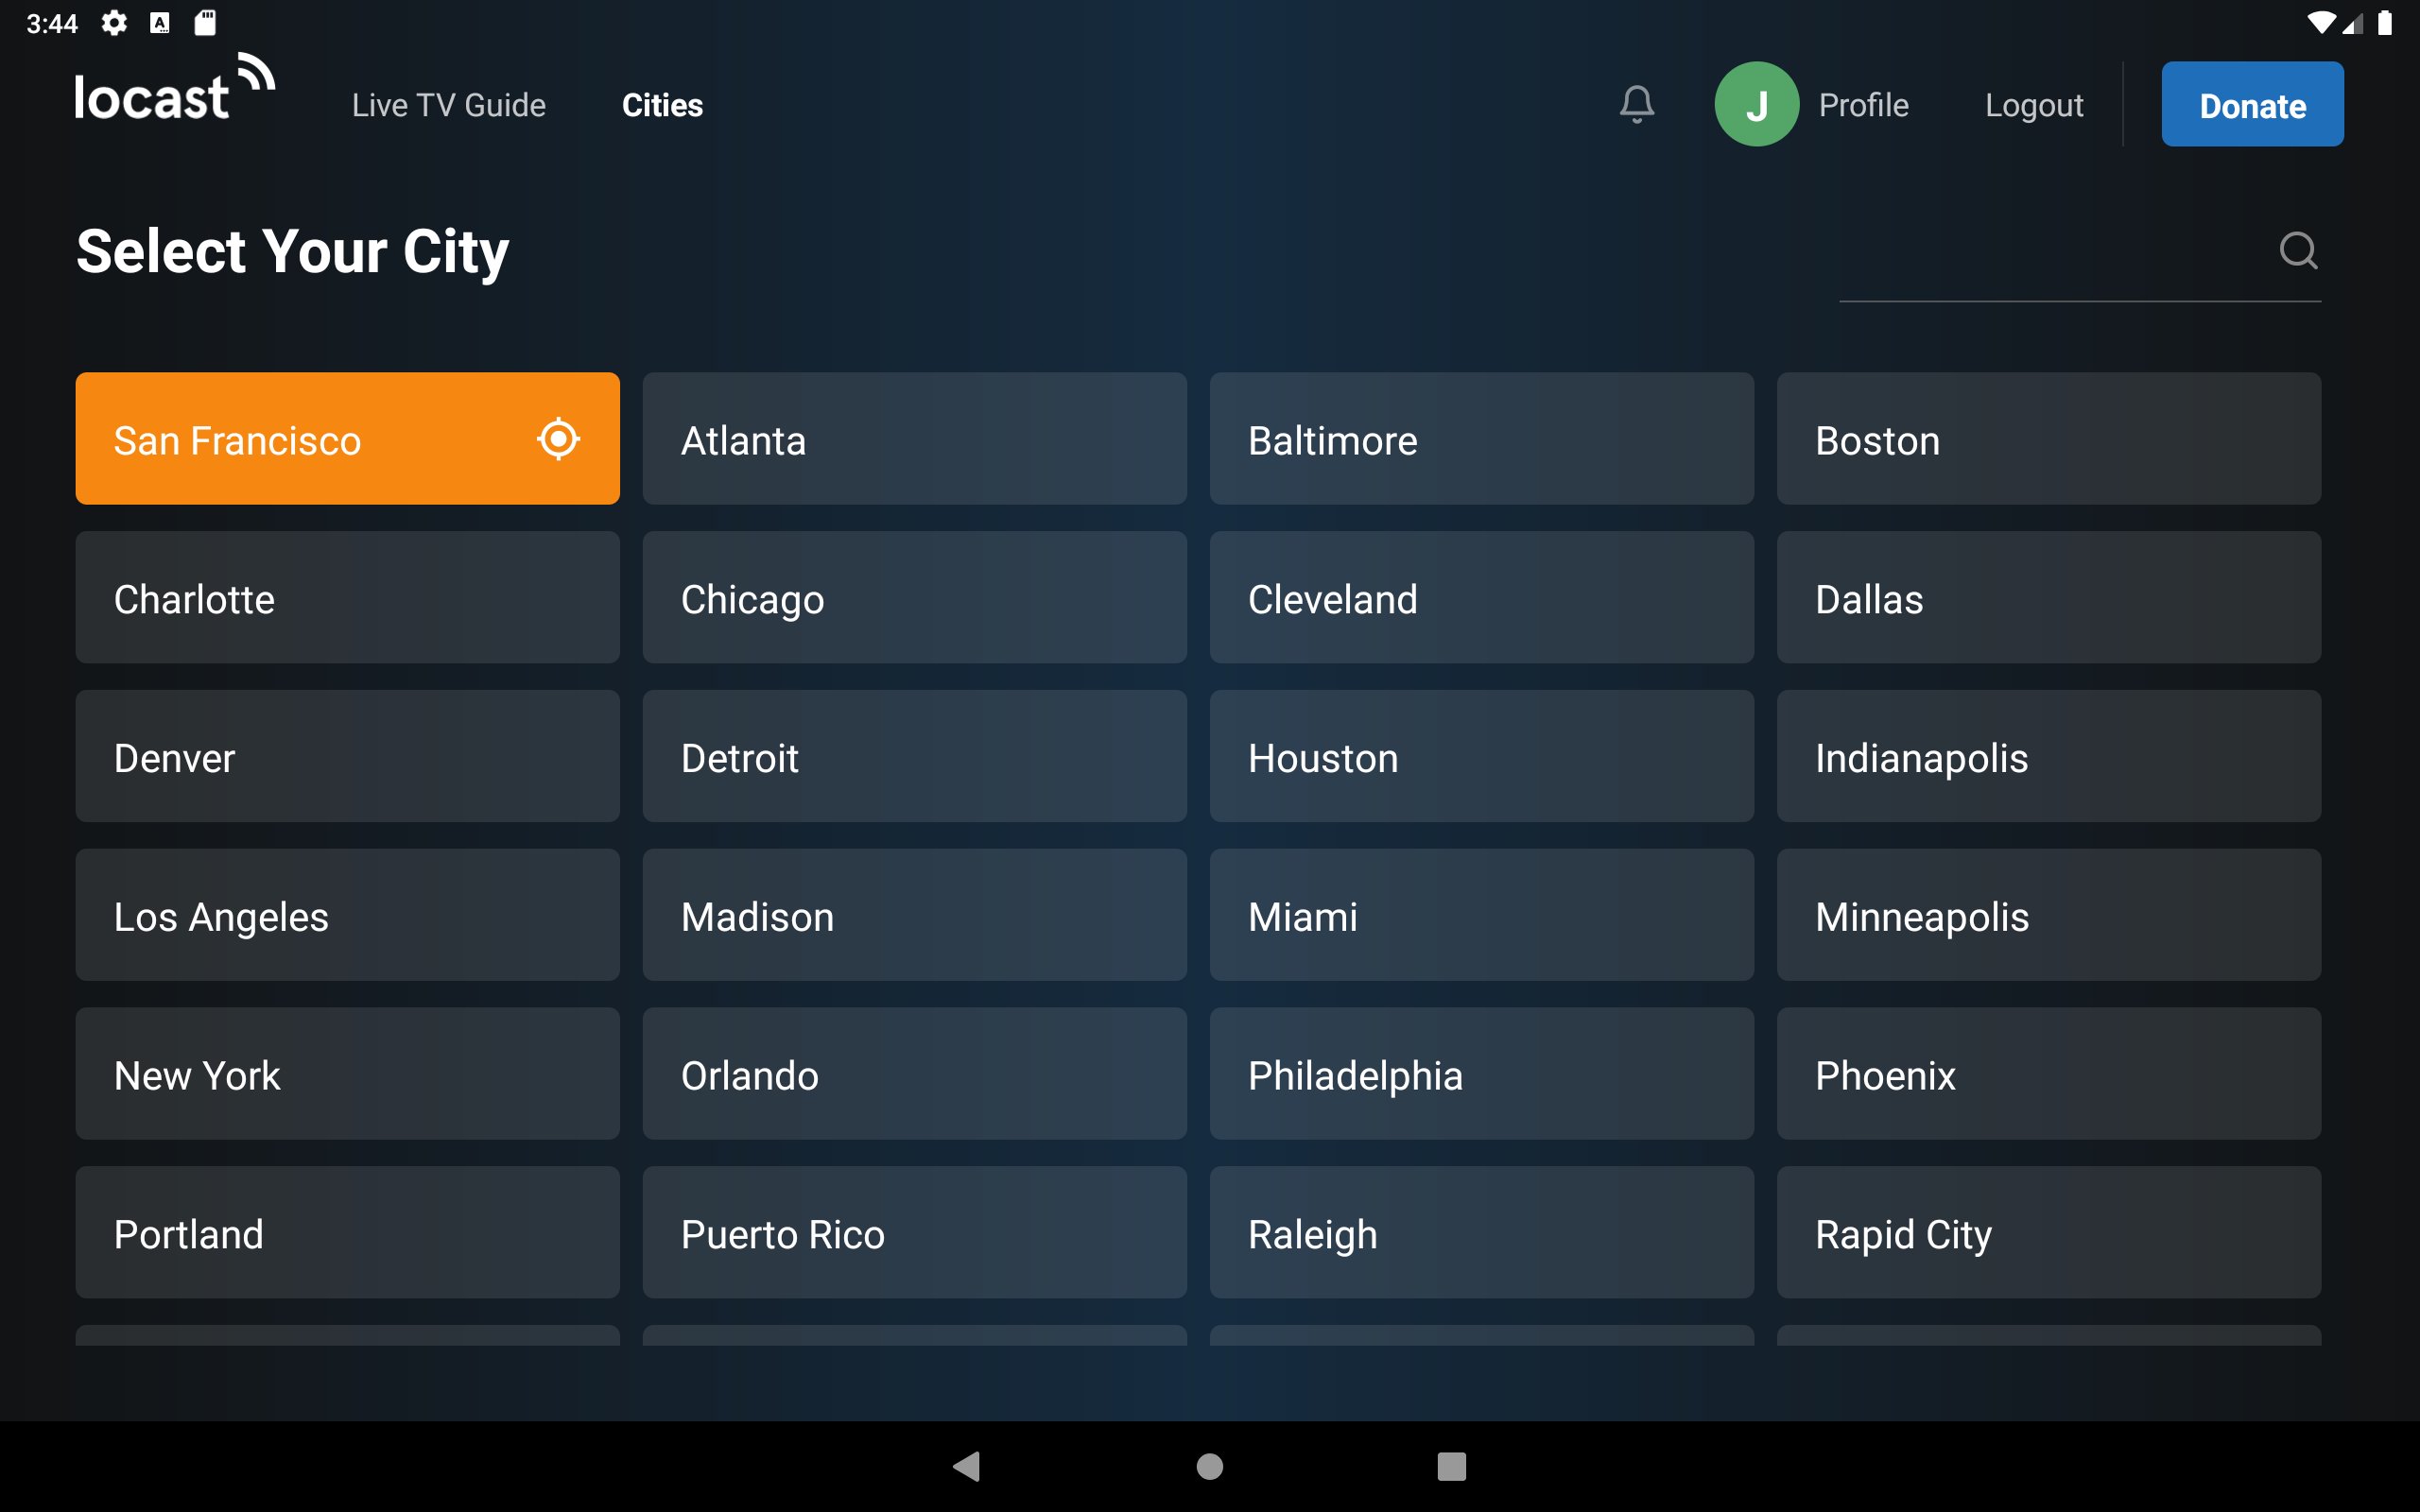2420x1512 pixels.
Task: Open the Android recent apps button
Action: (1451, 1466)
